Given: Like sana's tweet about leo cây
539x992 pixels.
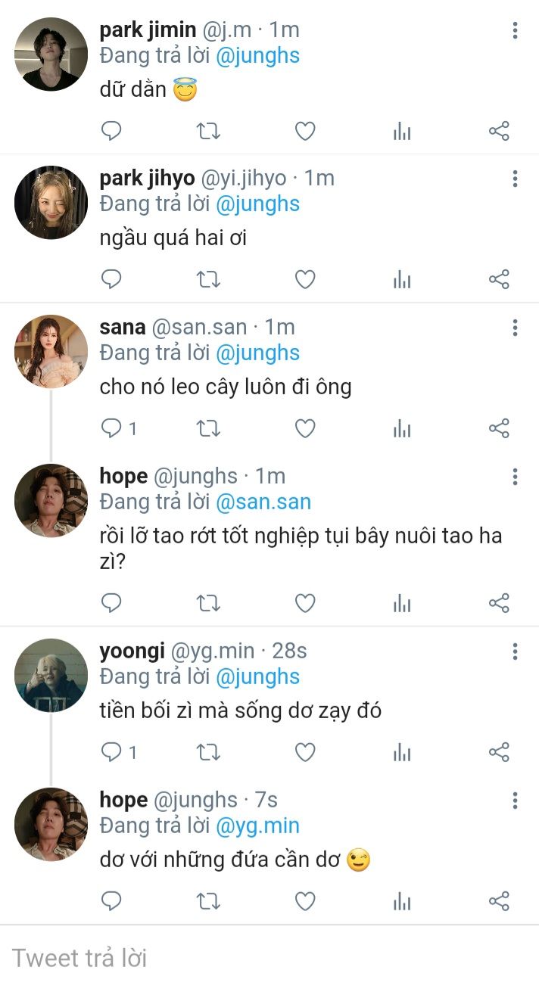Looking at the screenshot, I should point(305,429).
